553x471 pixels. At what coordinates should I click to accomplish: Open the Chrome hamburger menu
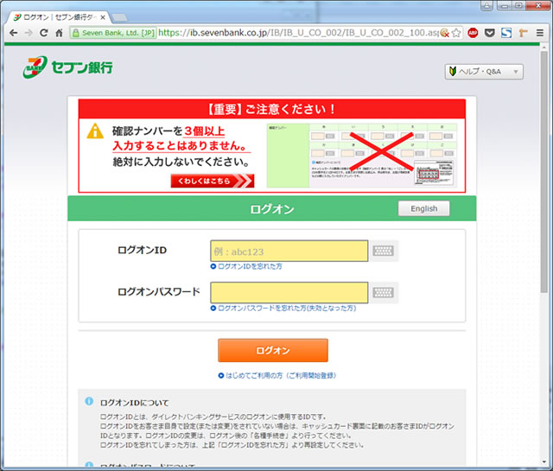tap(539, 33)
